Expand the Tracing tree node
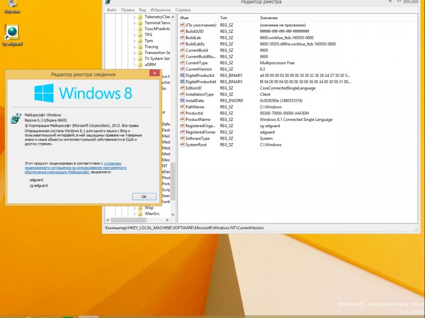 (135, 47)
